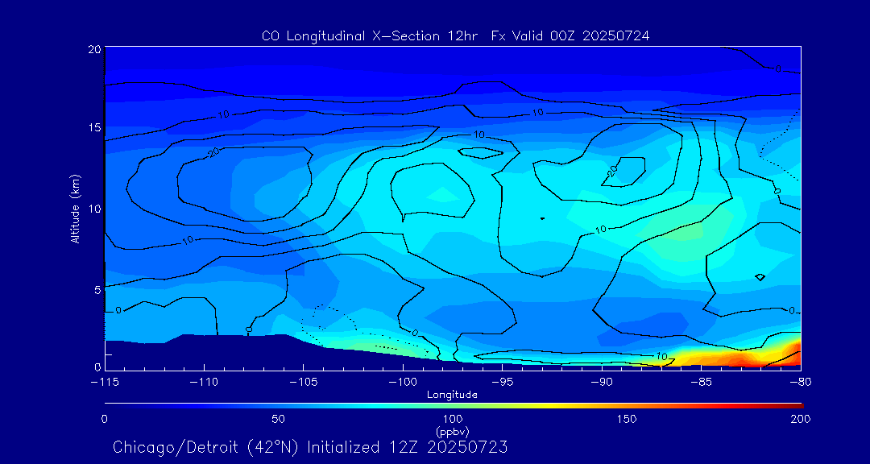Click the longitude tick label "-90"
This screenshot has width=870, height=464.
point(602,383)
